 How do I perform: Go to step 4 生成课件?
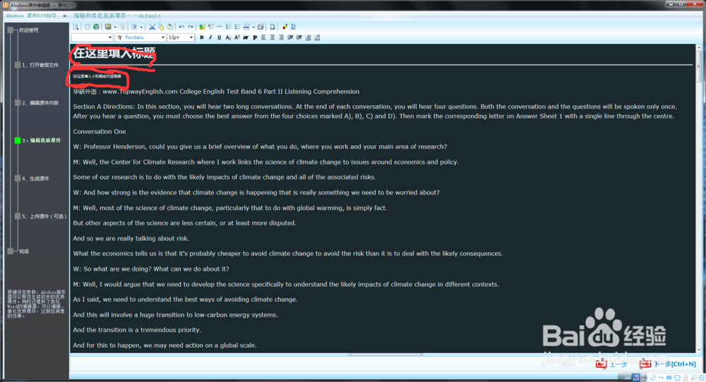(x=35, y=179)
